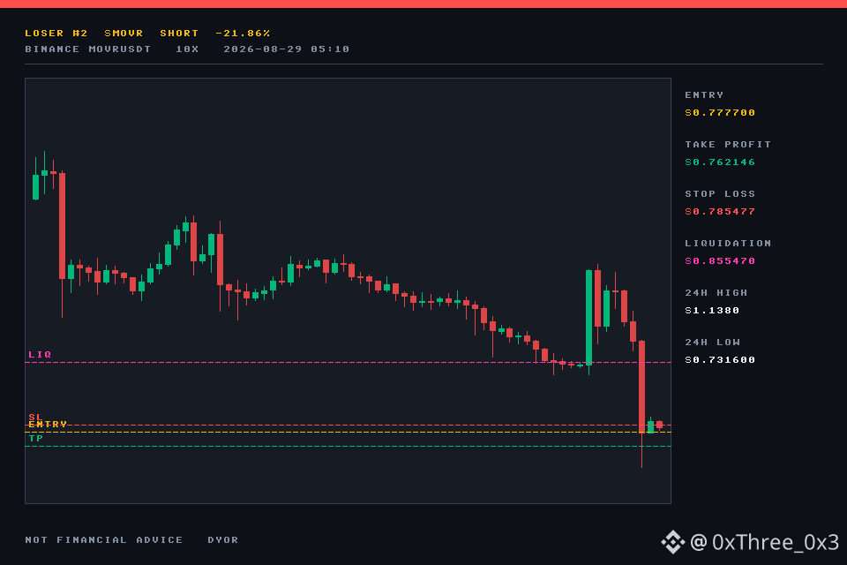Click the red "SL" chart line label

pos(35,417)
